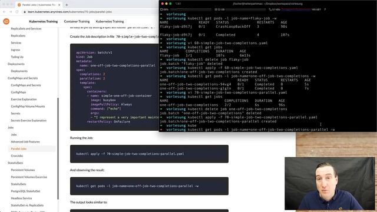Open Tyding Up sidebar link
Viewport: 377px width, 212px height.
[17, 57]
